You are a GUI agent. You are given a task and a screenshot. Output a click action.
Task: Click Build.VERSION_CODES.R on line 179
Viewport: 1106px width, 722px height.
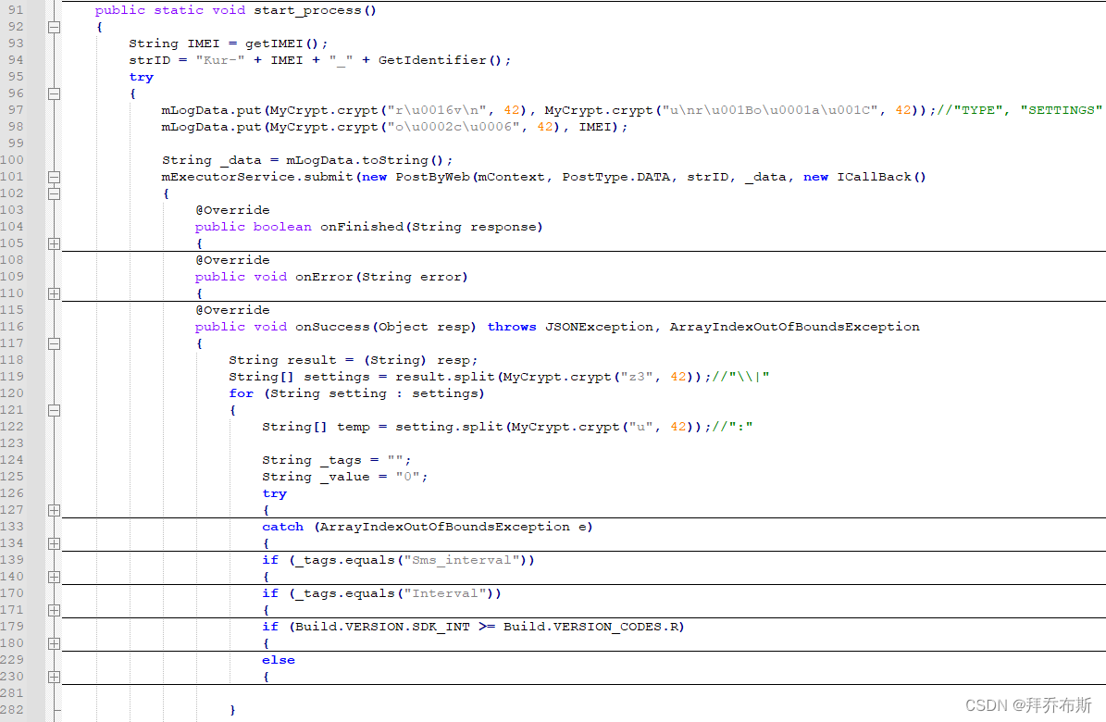coord(590,627)
